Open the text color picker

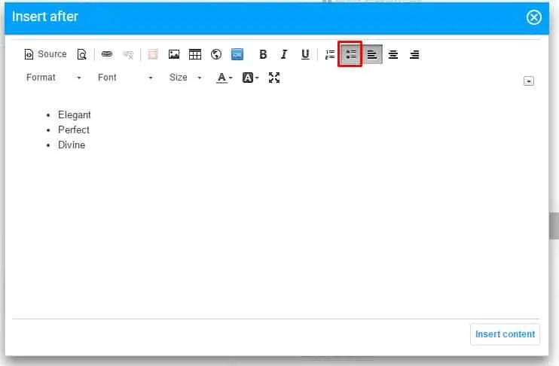point(225,78)
